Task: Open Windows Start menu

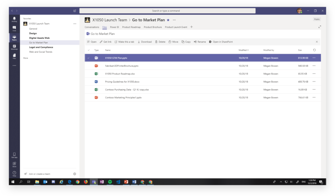Action: tap(13, 182)
